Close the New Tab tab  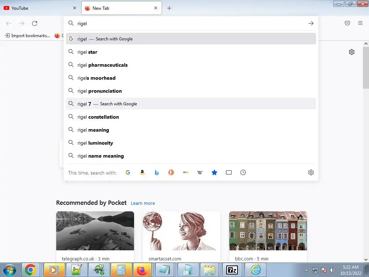click(156, 8)
